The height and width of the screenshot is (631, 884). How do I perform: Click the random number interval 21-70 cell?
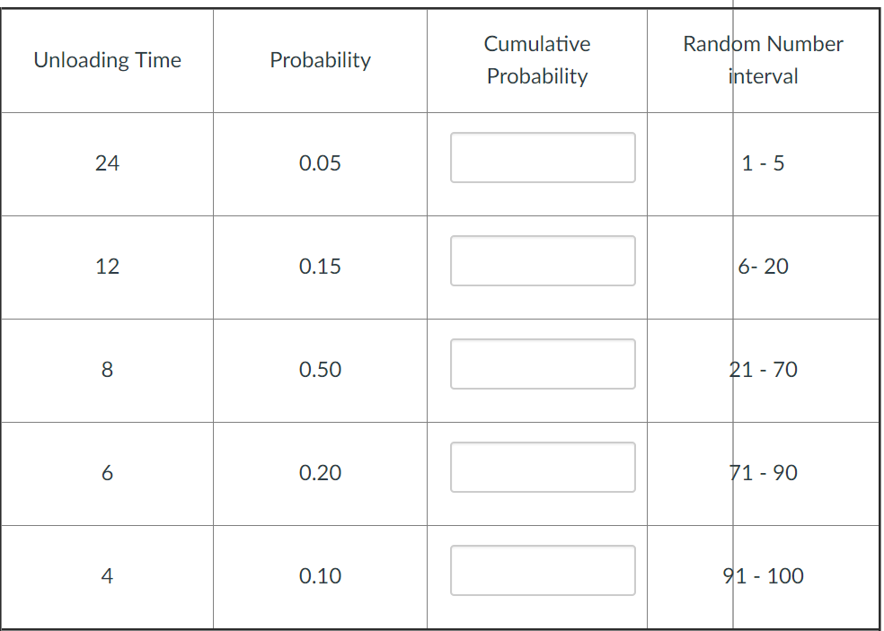[766, 370]
